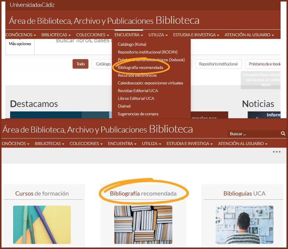Select Revistas Editorial UCA menu item
The width and height of the screenshot is (288, 249).
[138, 91]
